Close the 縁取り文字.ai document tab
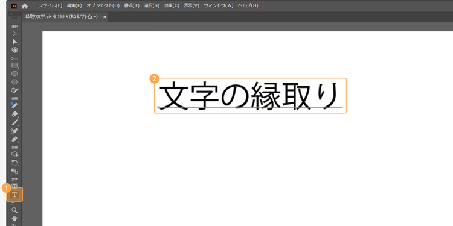This screenshot has height=226, width=453. [104, 17]
